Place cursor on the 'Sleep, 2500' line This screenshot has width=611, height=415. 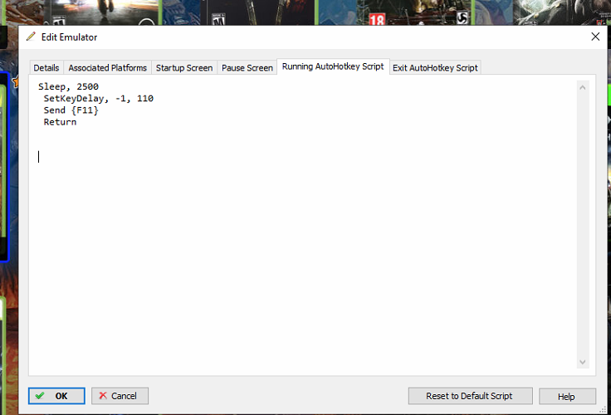(68, 86)
